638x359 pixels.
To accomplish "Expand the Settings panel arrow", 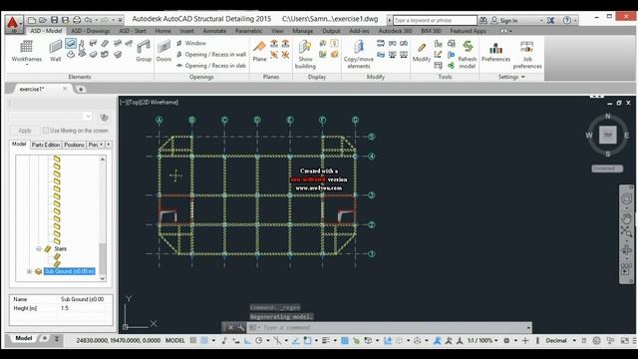I will tap(523, 77).
